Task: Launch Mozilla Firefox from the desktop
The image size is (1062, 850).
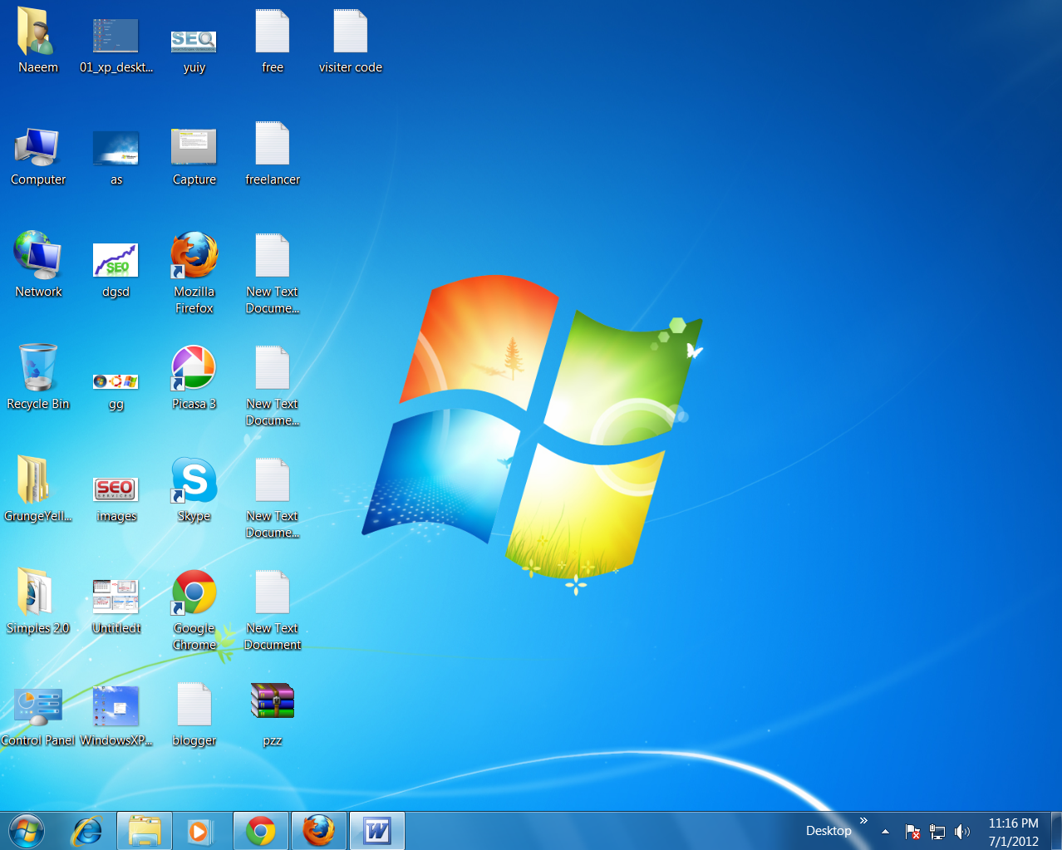Action: pos(194,258)
